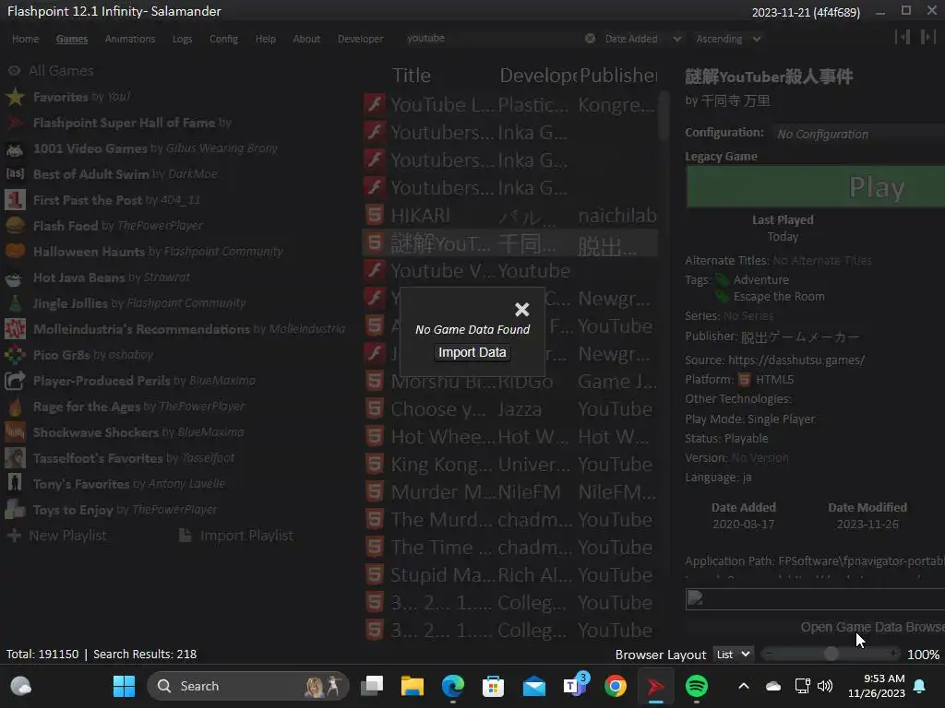
Task: Click Import Playlist
Action: 237,536
